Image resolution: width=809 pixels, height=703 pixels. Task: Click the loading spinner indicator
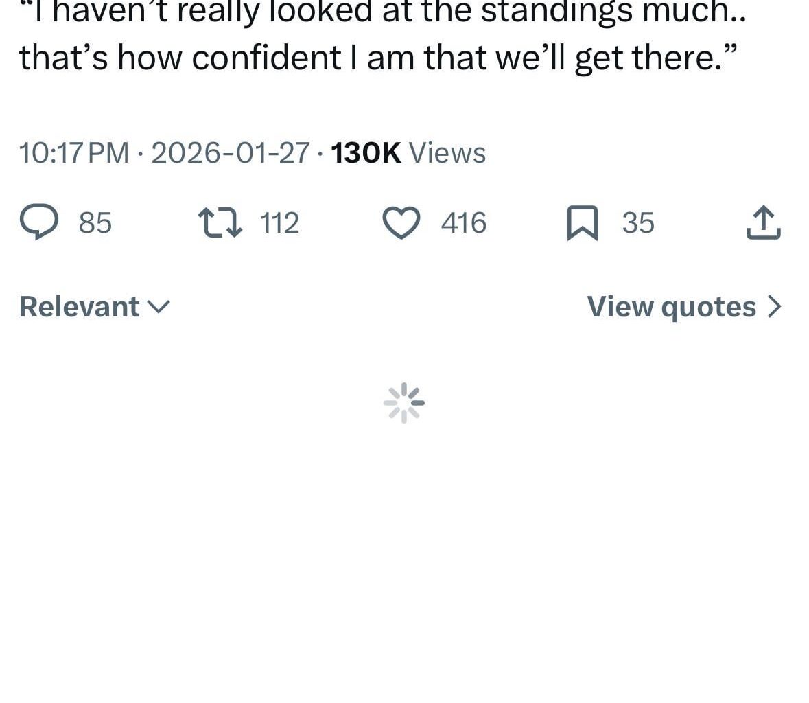click(x=404, y=402)
